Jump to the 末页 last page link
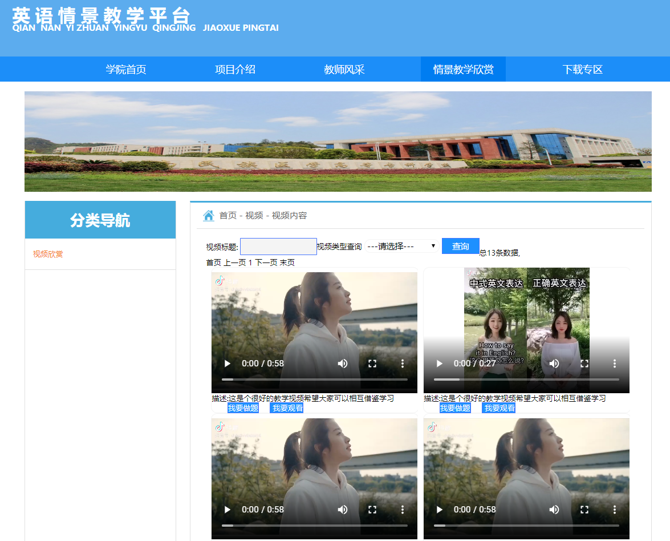This screenshot has height=541, width=670. [287, 263]
